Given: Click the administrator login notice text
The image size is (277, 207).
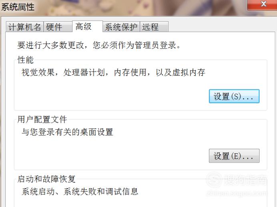Looking at the screenshot, I should pos(99,45).
